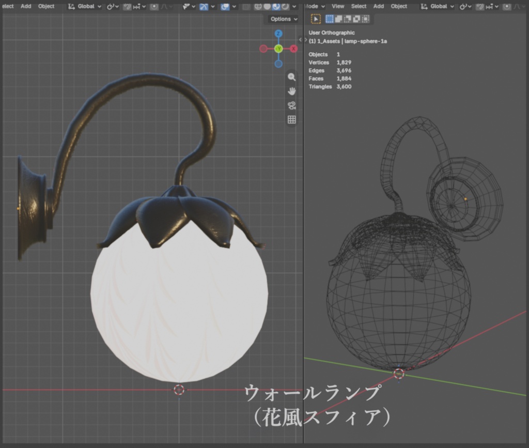Screen dimensions: 529x448
Task: Toggle proportional editing in left viewport header
Action: [154, 6]
